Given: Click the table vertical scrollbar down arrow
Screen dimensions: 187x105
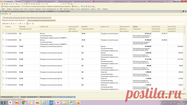Looking at the screenshot, I should (x=184, y=89).
